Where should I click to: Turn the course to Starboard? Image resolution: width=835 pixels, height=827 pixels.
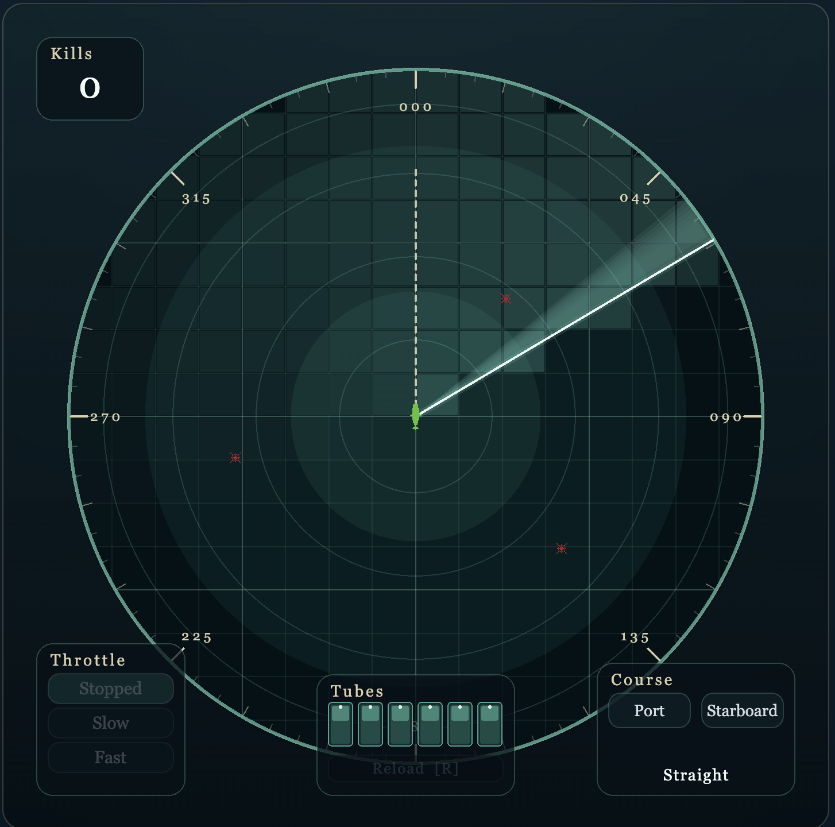pos(743,710)
